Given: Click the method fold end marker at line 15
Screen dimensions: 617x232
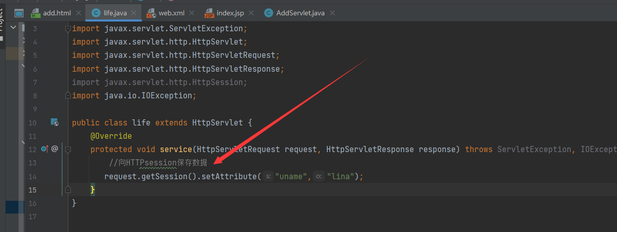Looking at the screenshot, I should click(68, 189).
